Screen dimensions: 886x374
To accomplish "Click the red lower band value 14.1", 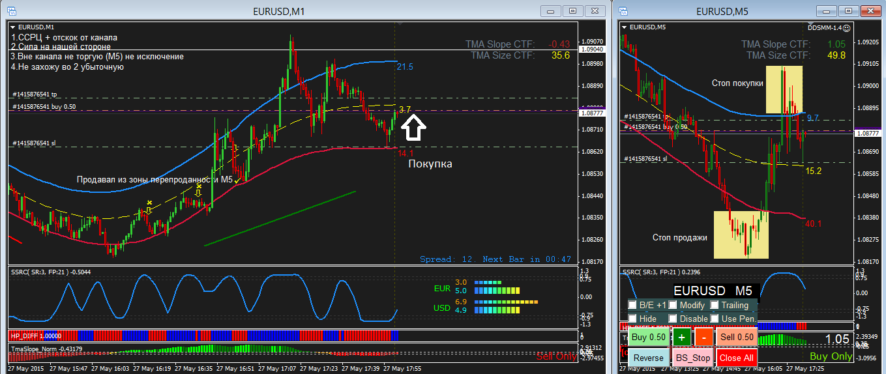I will (406, 153).
